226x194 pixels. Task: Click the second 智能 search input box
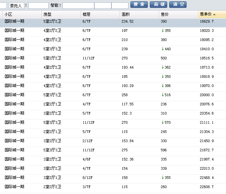103,6
